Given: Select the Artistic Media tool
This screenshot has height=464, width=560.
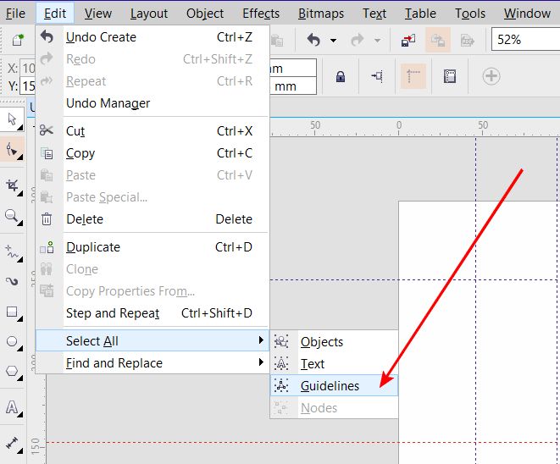Looking at the screenshot, I should (12, 282).
